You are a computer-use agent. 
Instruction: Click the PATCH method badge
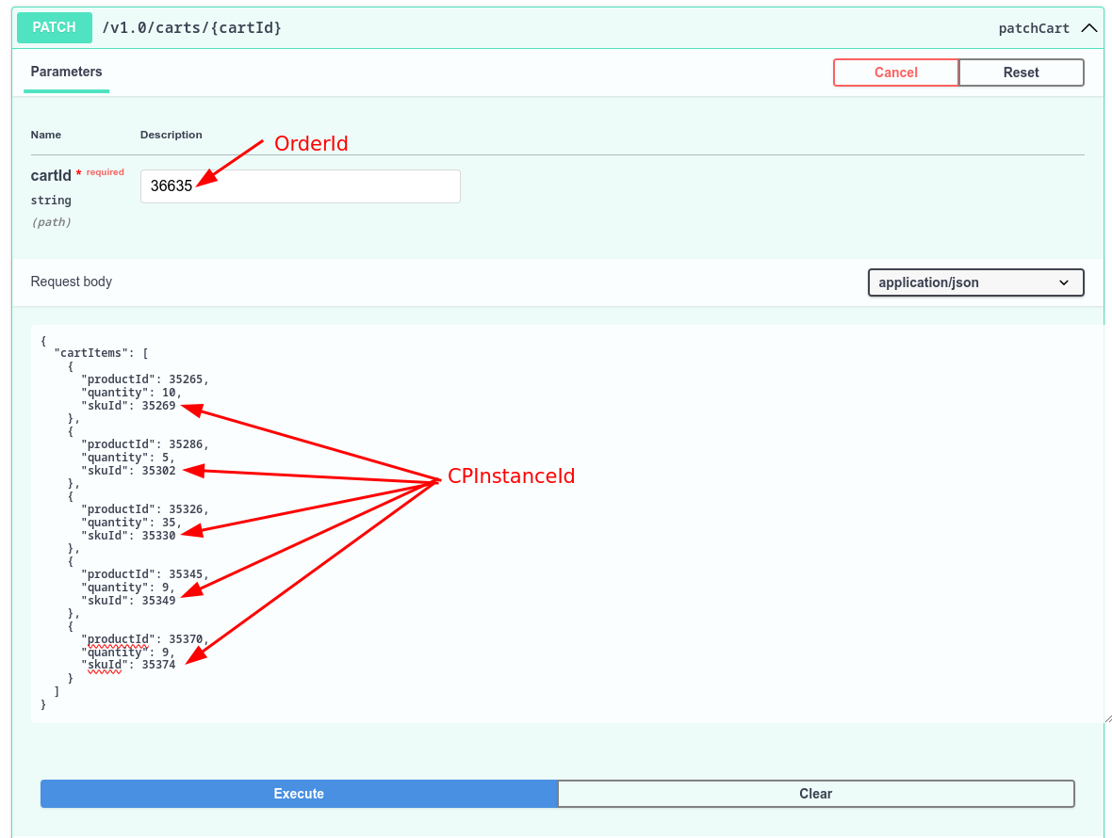(55, 27)
